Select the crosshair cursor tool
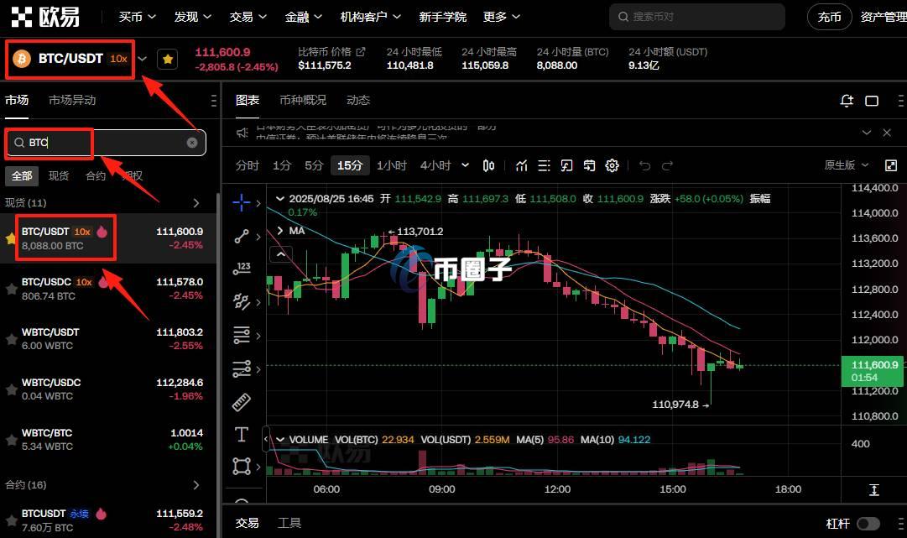 pos(242,202)
